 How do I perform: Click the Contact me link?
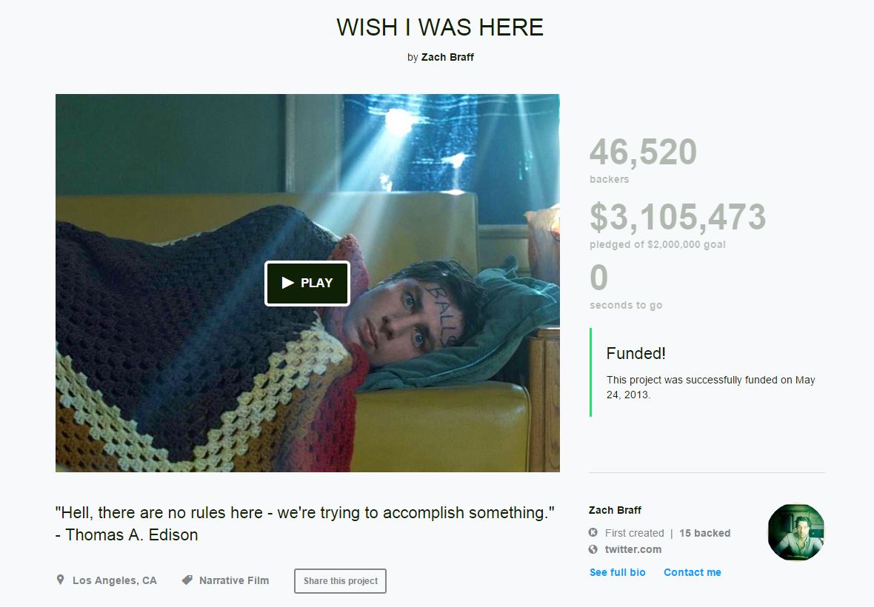coord(693,572)
